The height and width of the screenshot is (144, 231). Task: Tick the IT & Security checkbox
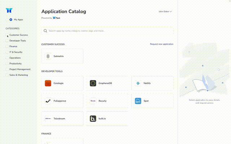[7, 52]
